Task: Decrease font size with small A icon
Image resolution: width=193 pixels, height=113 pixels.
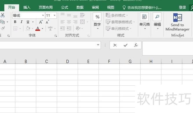Action: pyautogui.click(x=48, y=22)
